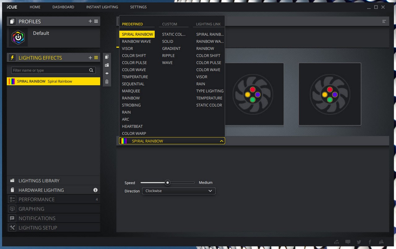
Task: Expand the PERFORMANCE section
Action: tap(54, 199)
